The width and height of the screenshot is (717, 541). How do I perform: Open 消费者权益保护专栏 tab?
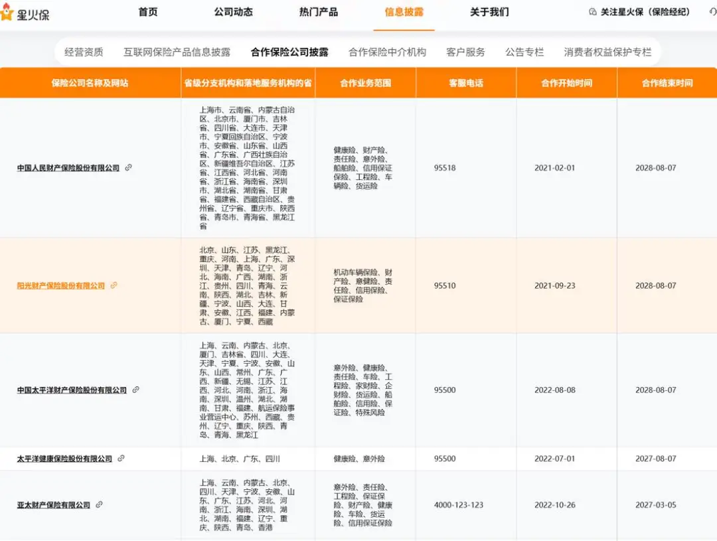607,52
